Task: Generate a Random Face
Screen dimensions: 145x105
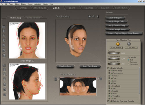Action: coord(65,66)
